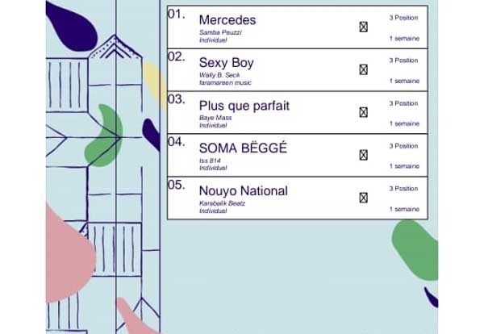This screenshot has height=334, width=484.
Task: Click the box icon in Plus que parfait row
Action: tap(363, 112)
